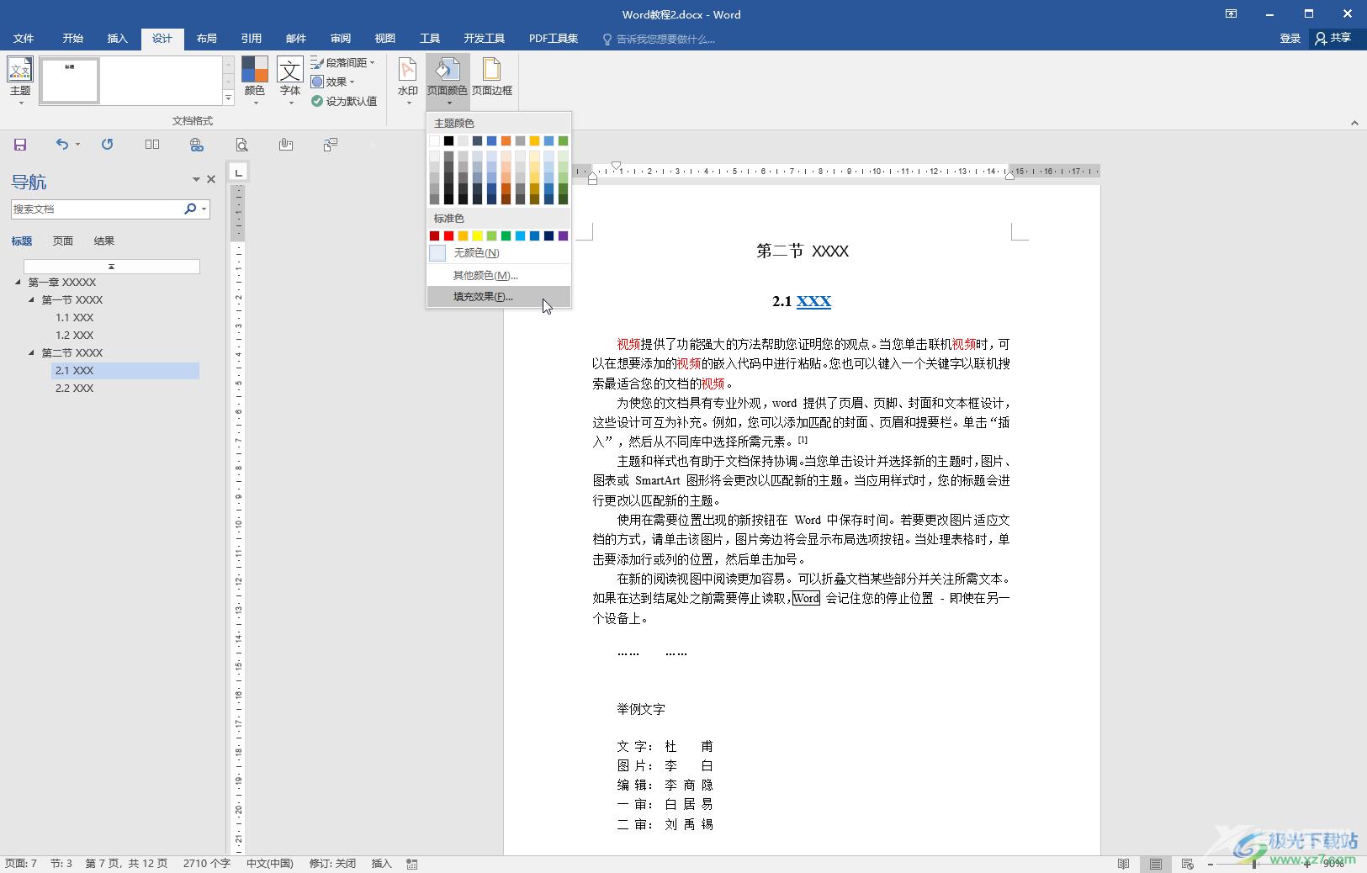
Task: Open the search options dropdown in navigation box
Action: (x=204, y=209)
